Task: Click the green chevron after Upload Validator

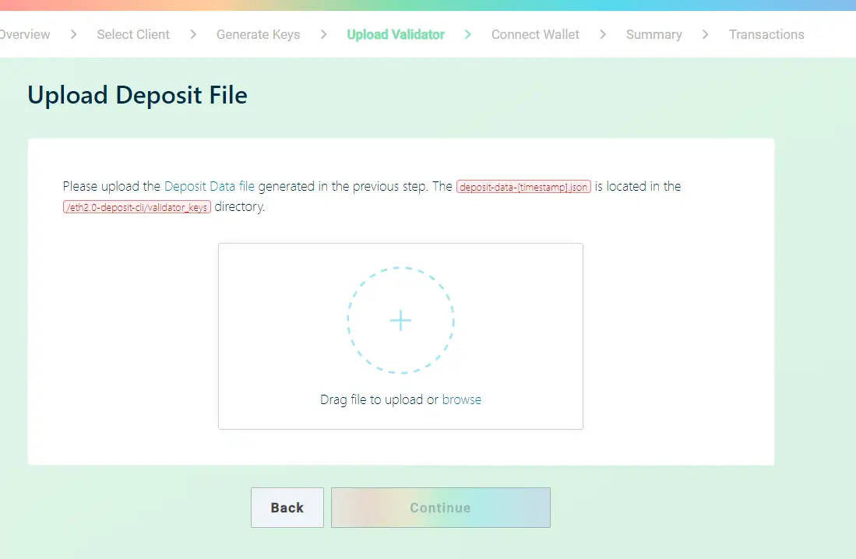Action: (468, 34)
